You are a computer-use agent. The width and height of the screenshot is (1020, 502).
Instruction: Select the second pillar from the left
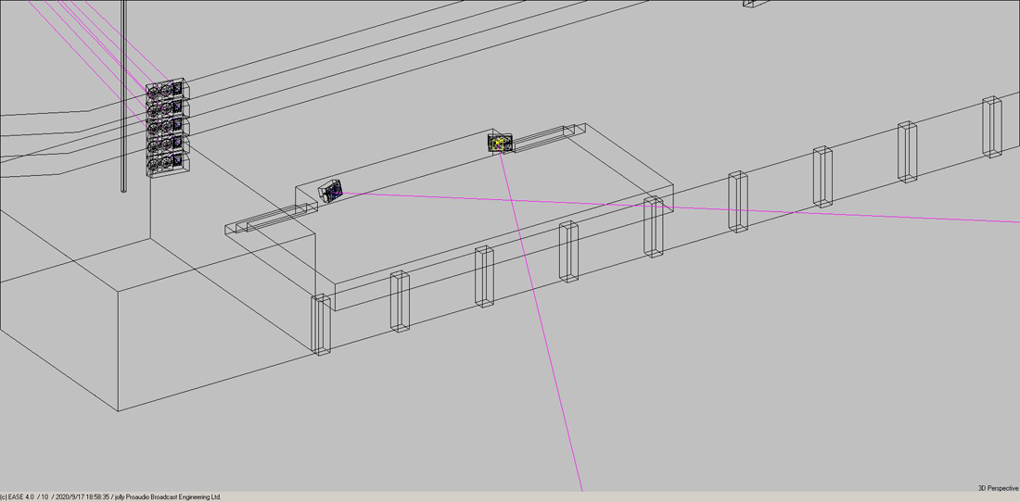point(400,301)
